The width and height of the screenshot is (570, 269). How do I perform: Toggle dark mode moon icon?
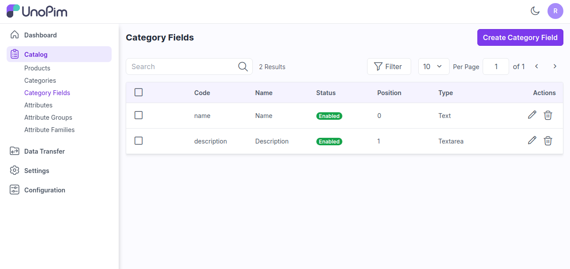[x=535, y=11]
